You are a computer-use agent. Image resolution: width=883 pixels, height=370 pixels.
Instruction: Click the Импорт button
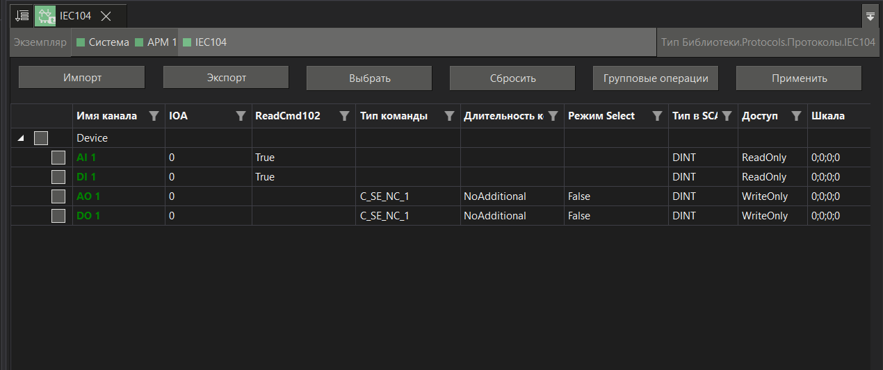coord(82,78)
